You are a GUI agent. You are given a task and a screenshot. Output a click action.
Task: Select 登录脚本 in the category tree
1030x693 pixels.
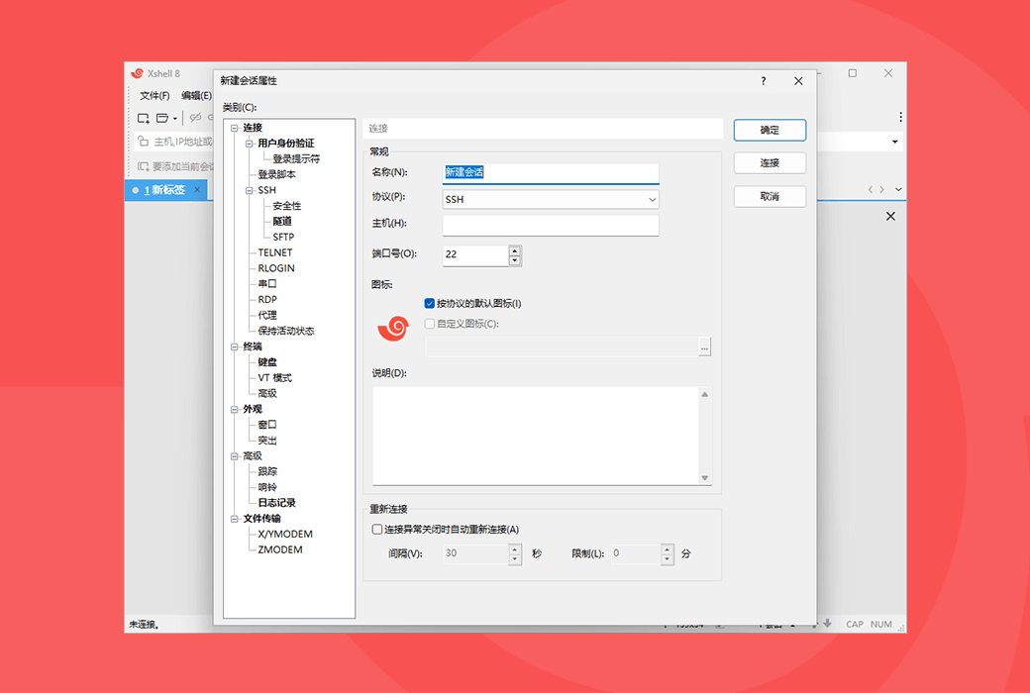tap(276, 174)
